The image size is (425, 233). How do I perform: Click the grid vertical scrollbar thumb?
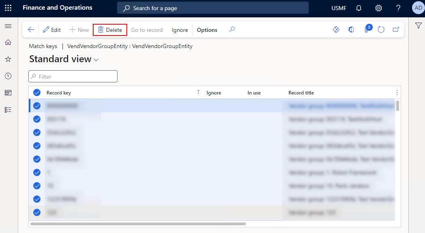click(x=397, y=106)
